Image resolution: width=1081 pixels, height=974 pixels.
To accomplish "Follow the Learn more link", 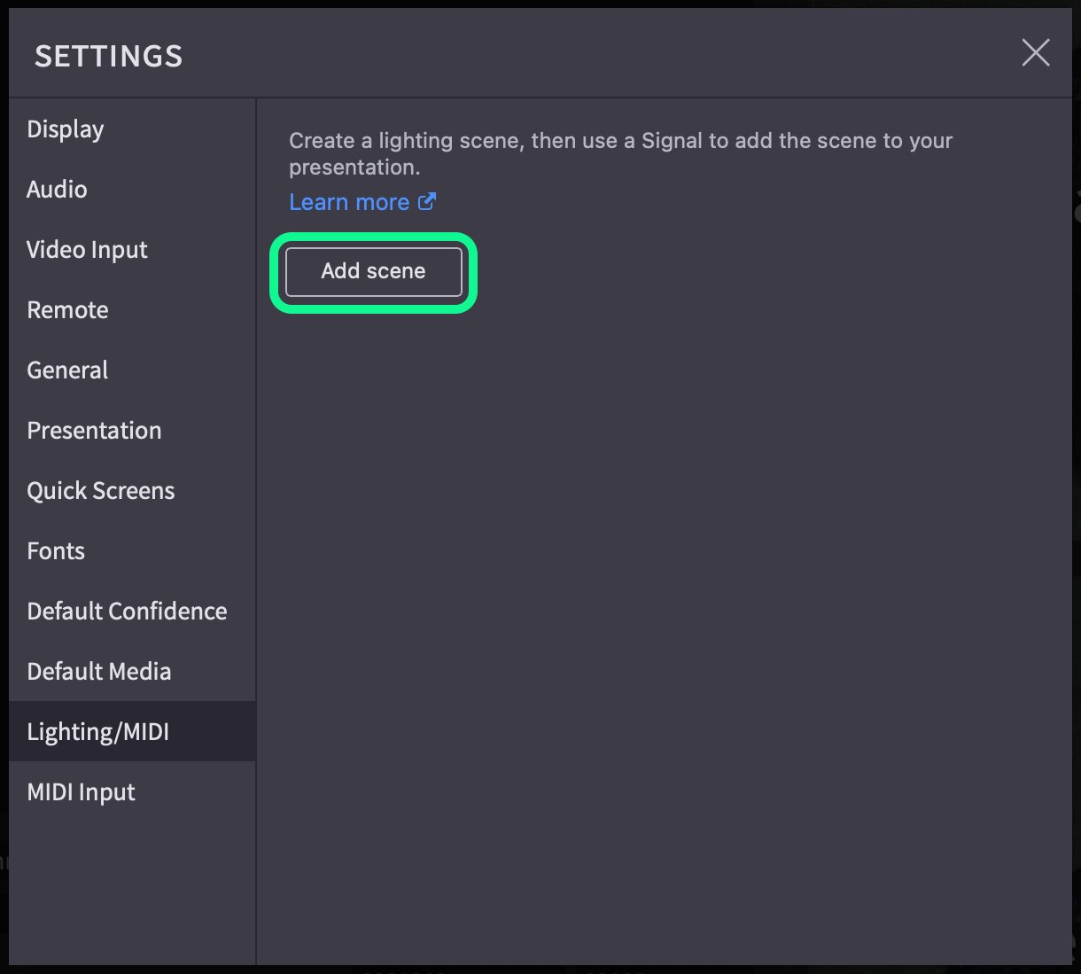I will (362, 202).
